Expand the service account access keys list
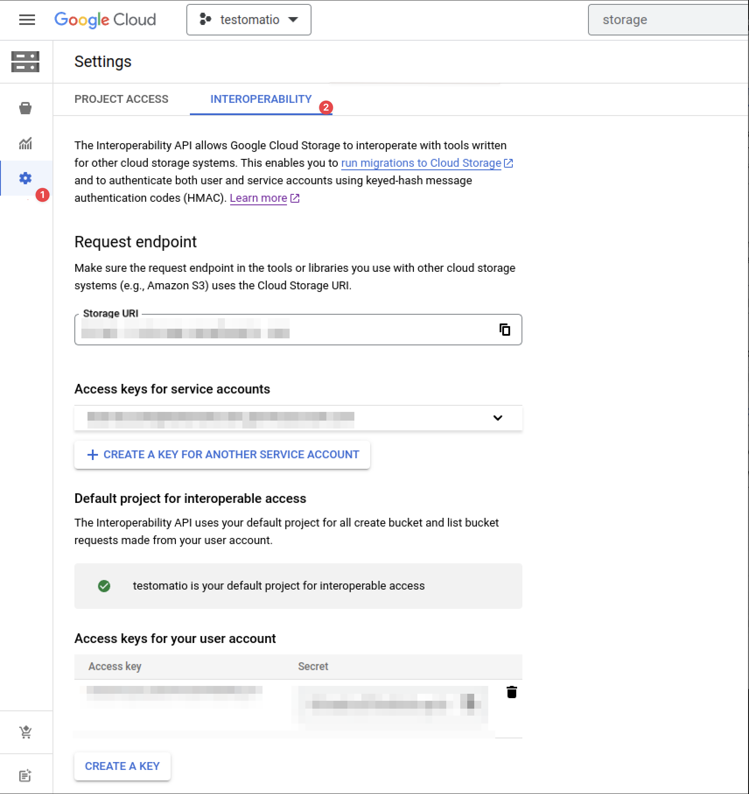749x794 pixels. [497, 418]
